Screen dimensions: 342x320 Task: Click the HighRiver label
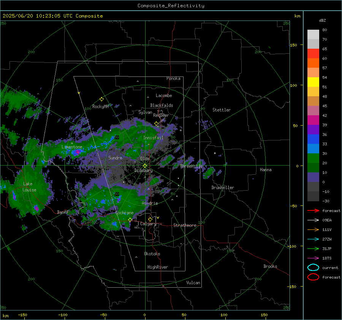pos(158,267)
